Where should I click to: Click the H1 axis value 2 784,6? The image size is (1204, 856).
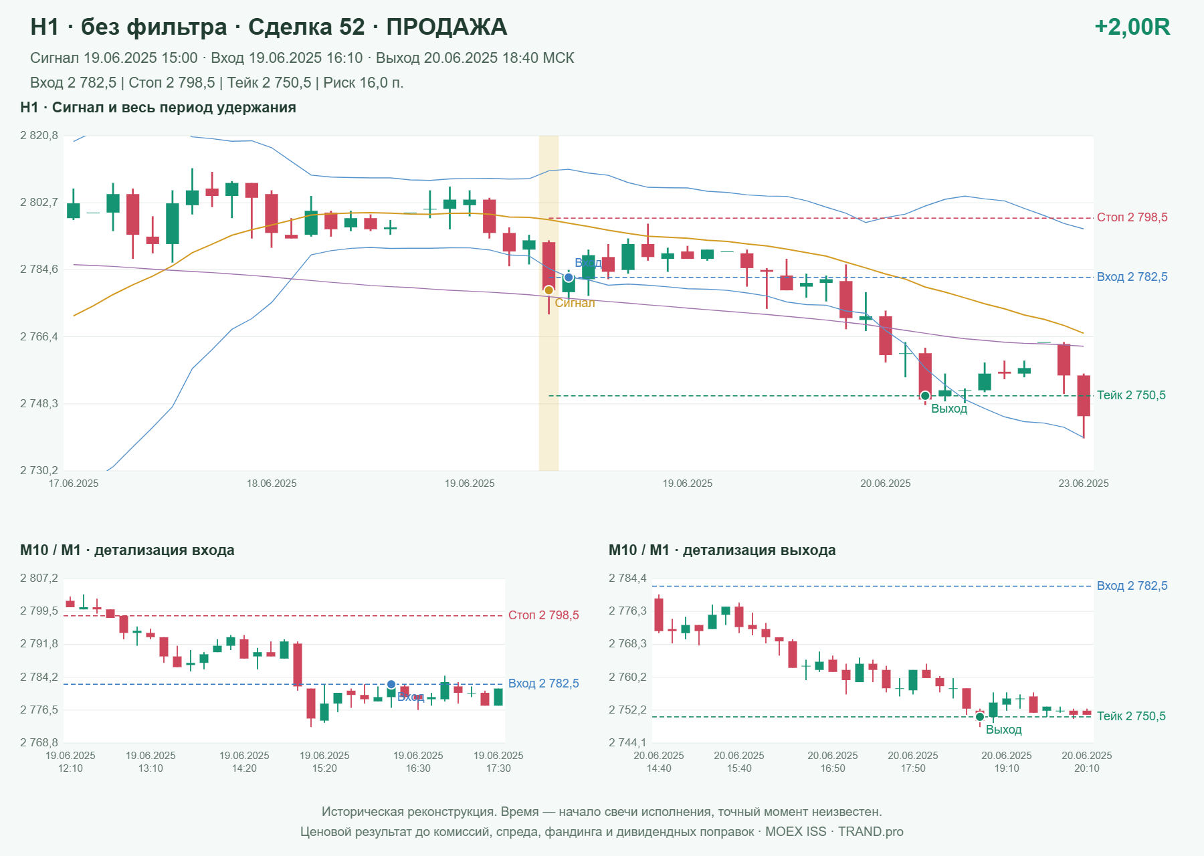[x=39, y=269]
